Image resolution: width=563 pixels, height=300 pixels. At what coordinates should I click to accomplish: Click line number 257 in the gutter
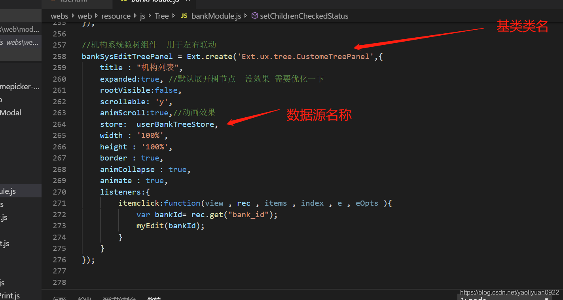pos(59,45)
